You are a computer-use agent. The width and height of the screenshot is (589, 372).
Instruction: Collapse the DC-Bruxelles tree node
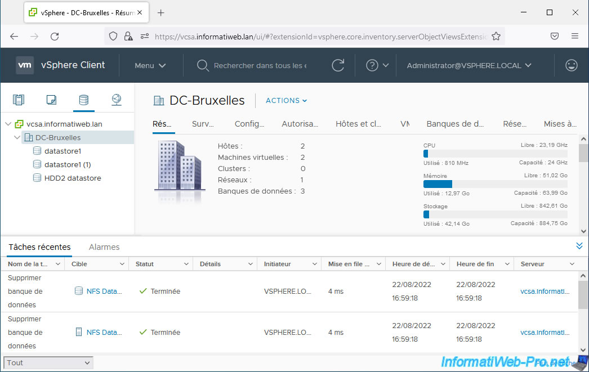point(17,138)
